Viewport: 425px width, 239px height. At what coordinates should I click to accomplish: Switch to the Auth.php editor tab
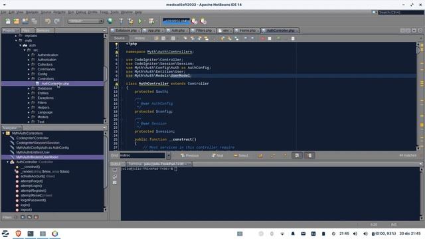[x=178, y=31]
